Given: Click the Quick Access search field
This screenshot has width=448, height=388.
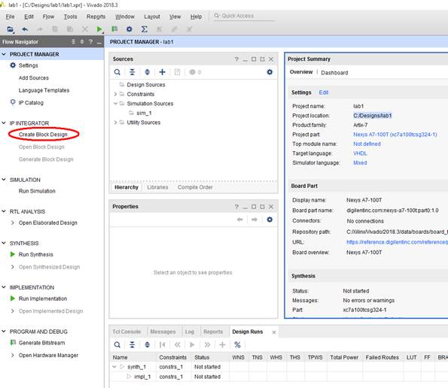Looking at the screenshot, I should (244, 16).
